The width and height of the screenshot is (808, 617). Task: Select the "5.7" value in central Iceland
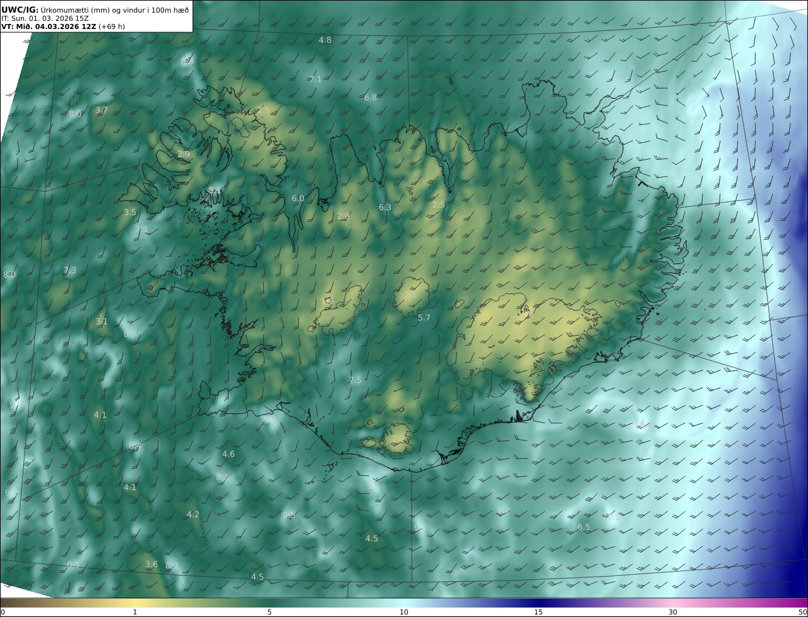coord(424,318)
